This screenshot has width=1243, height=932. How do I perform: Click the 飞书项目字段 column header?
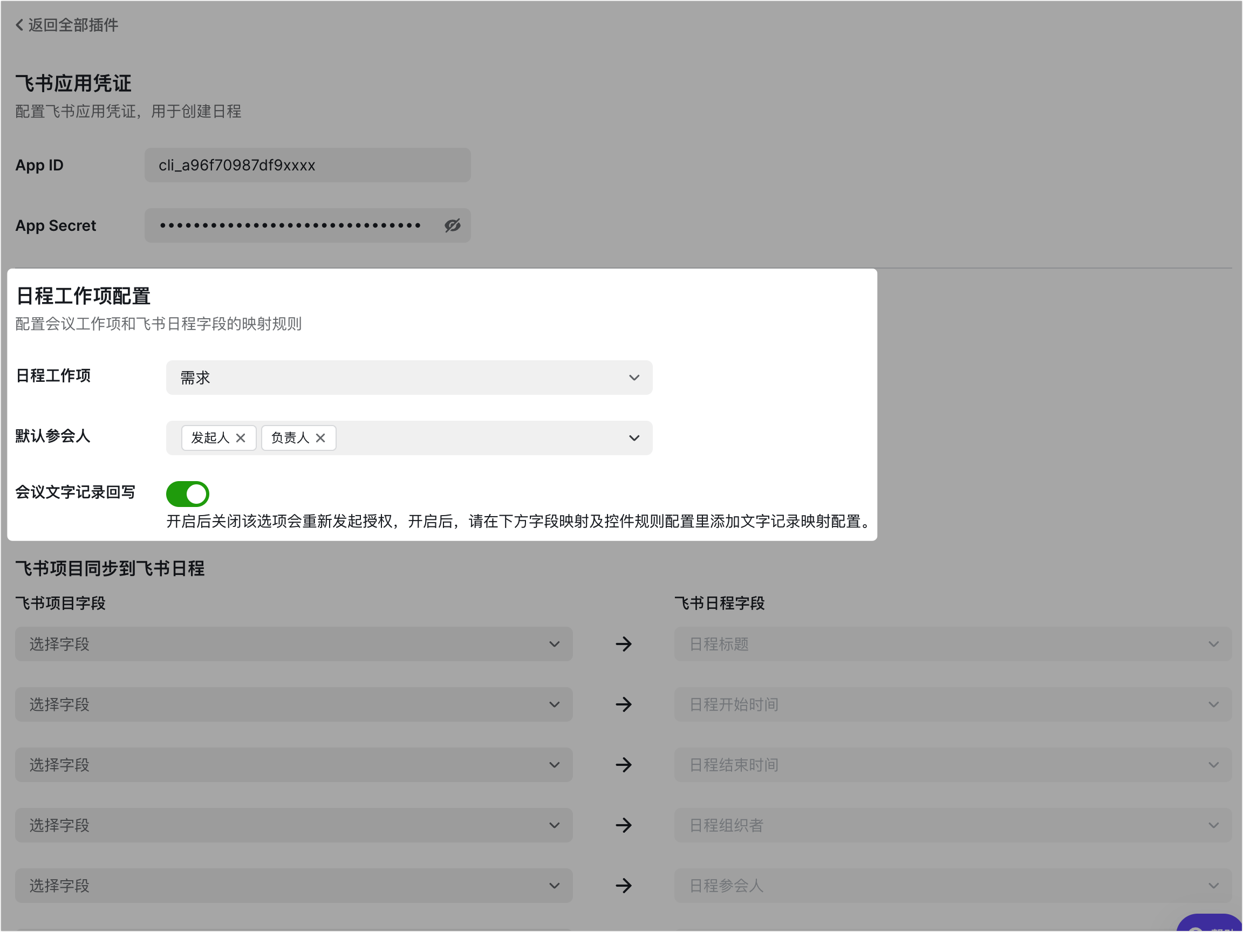pos(60,604)
